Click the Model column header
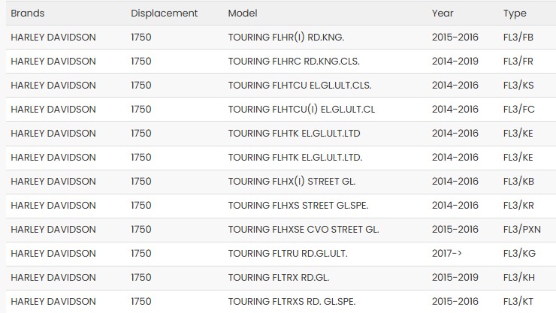Screen dimensions: 556x313 [243, 14]
